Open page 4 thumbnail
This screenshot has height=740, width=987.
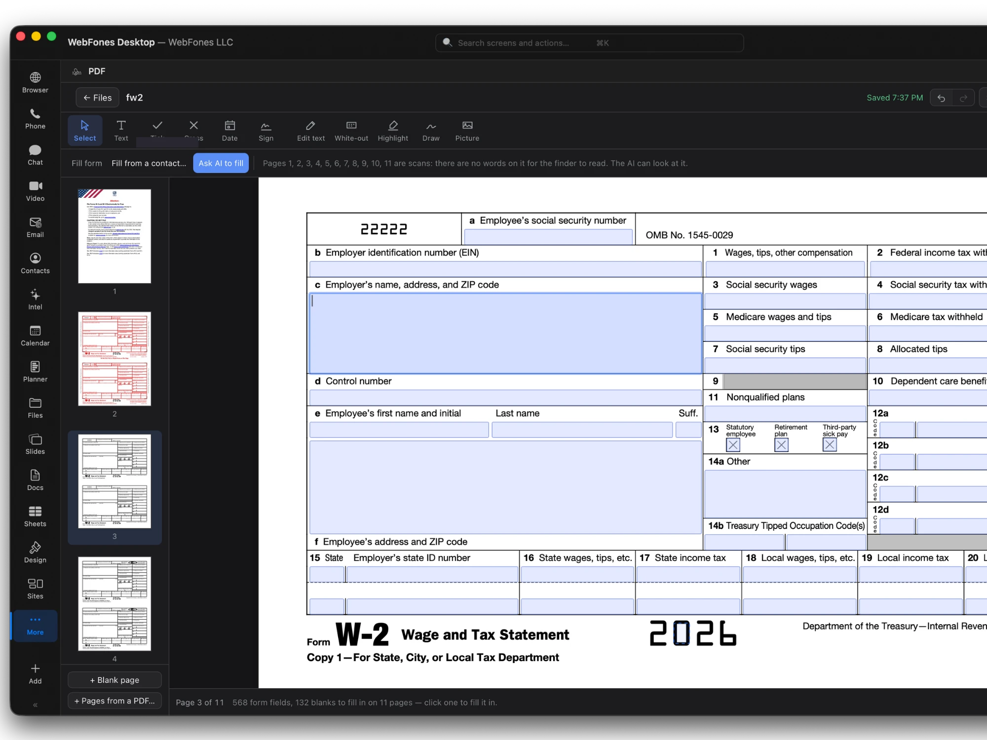(x=114, y=604)
